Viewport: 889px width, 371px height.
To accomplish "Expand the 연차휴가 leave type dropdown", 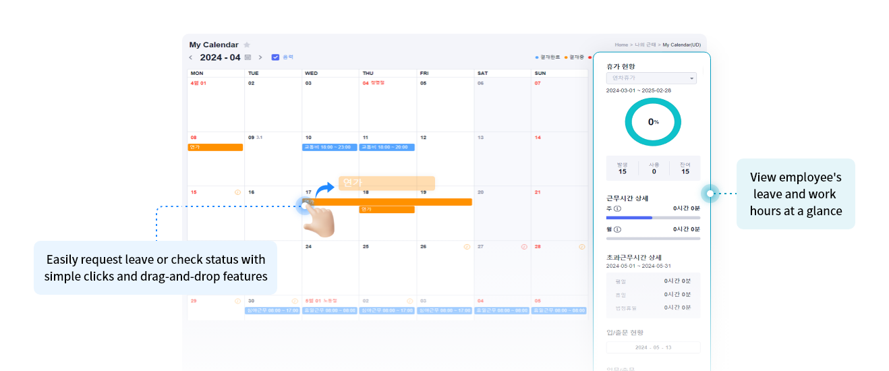I will pyautogui.click(x=651, y=78).
